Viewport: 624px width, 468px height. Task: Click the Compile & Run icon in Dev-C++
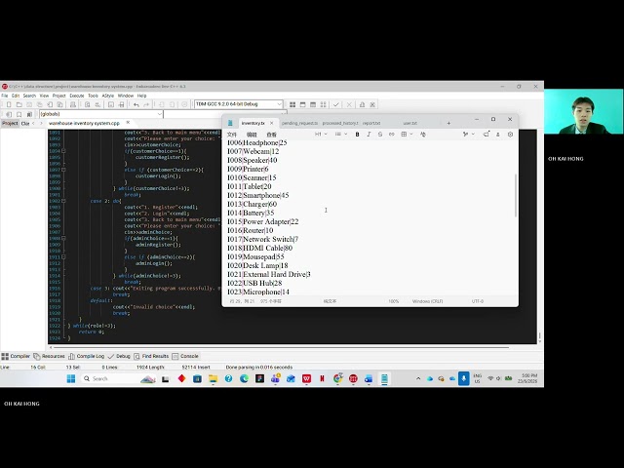pos(313,104)
